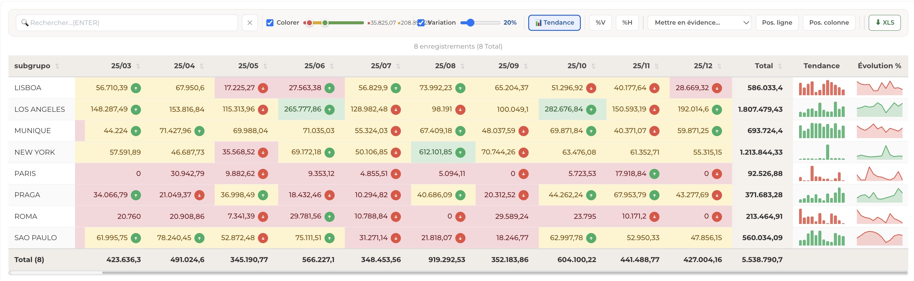Image resolution: width=914 pixels, height=281 pixels.
Task: Sort by 25/12 column sort icon
Action: 719,66
